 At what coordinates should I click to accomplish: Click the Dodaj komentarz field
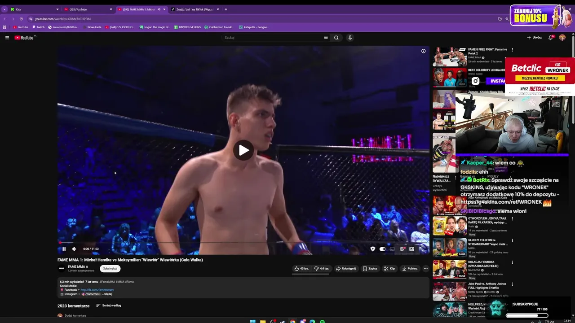(75, 315)
